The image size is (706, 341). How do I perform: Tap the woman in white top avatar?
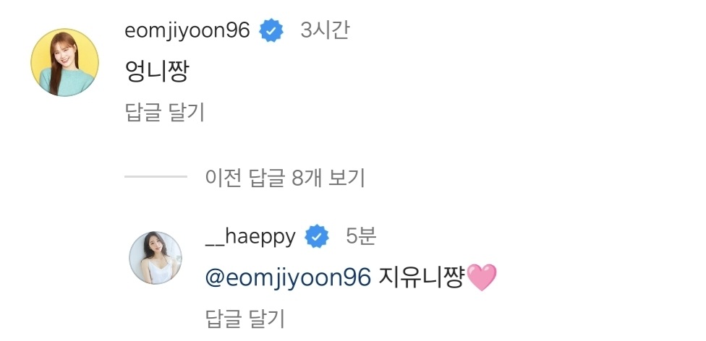(156, 258)
